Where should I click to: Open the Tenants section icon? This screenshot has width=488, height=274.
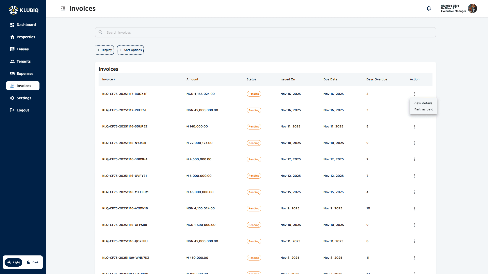pyautogui.click(x=12, y=61)
